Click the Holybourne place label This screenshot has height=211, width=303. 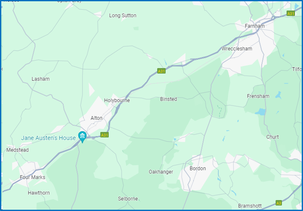117,100
